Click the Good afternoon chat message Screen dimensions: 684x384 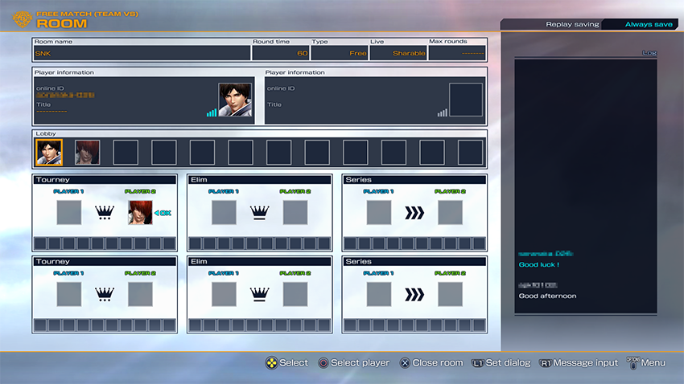[x=547, y=296]
